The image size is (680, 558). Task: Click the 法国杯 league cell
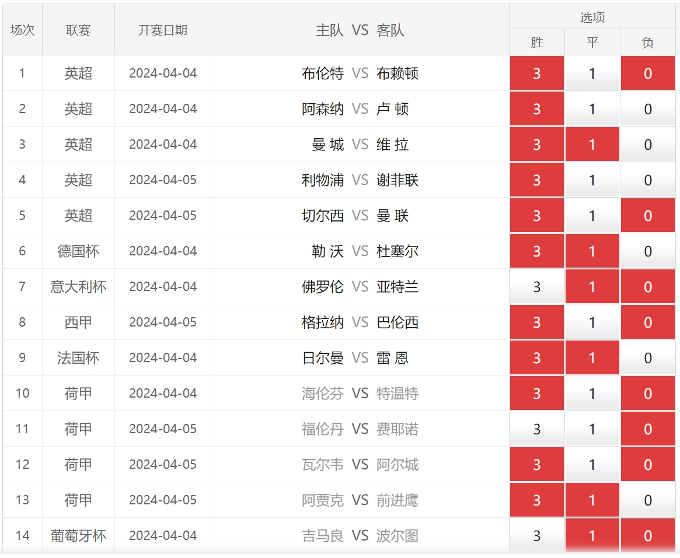pos(78,357)
